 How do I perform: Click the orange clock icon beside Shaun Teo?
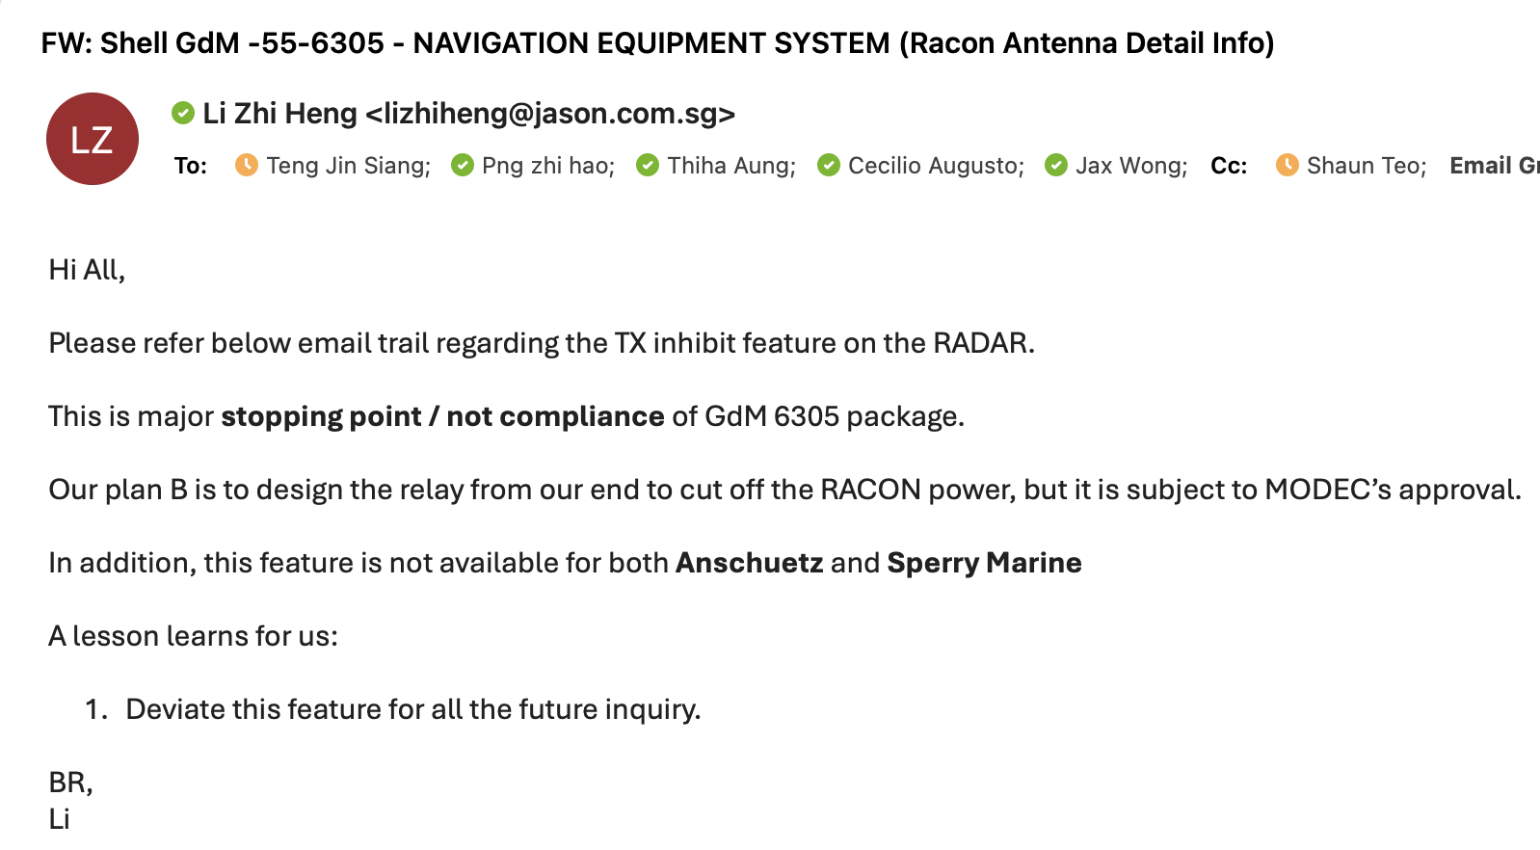tap(1287, 166)
